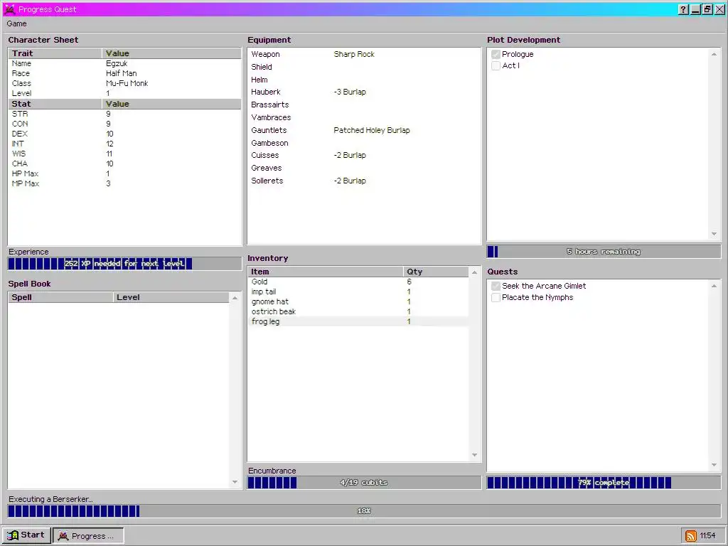Toggle Placate the Nymphs checkbox
This screenshot has height=546, width=728.
click(496, 298)
